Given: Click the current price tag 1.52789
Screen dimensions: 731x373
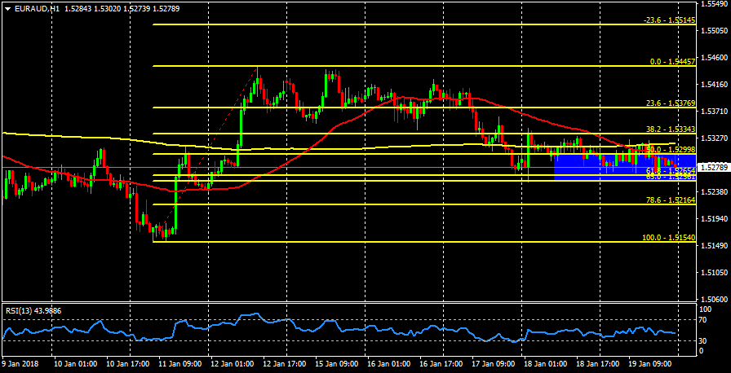Looking at the screenshot, I should coord(714,167).
